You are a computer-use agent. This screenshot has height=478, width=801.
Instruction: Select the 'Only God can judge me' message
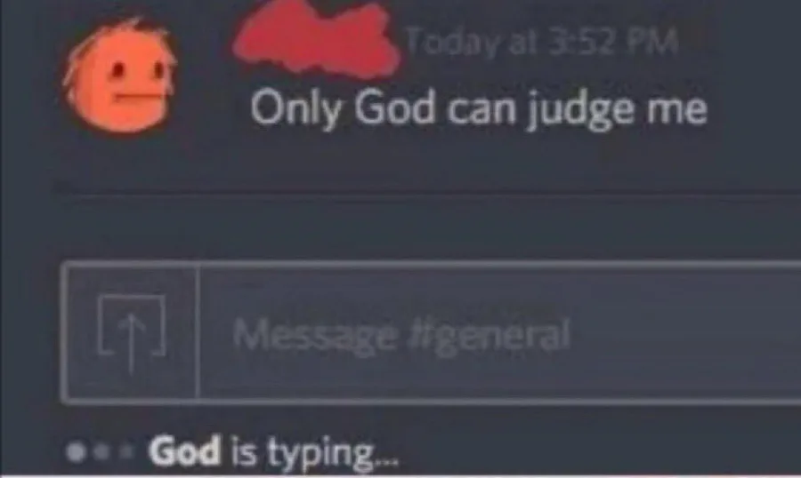(479, 109)
